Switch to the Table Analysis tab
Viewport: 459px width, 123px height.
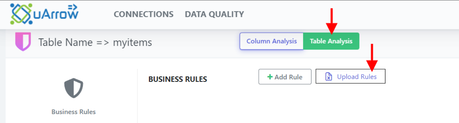tap(331, 41)
